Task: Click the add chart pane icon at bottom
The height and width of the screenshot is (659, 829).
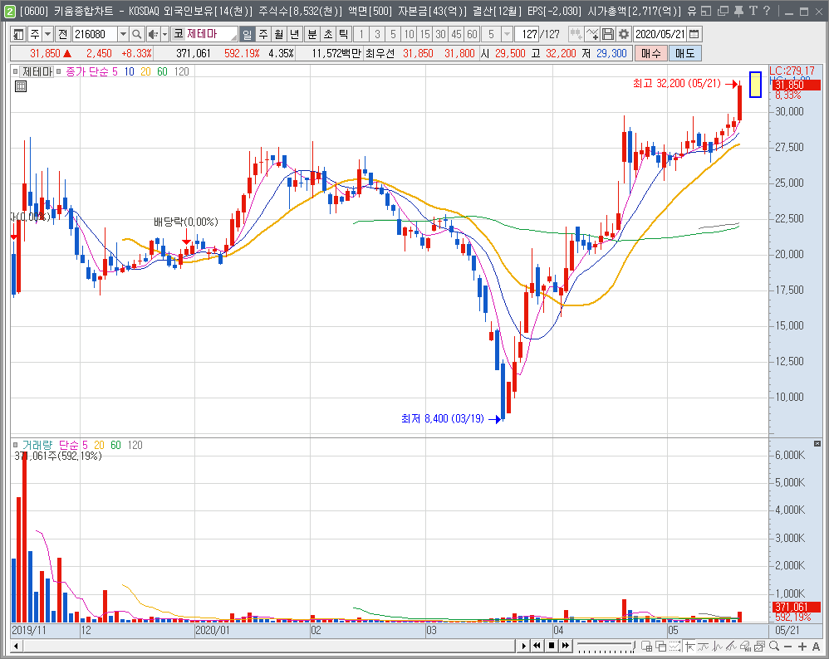Action: coord(646,646)
